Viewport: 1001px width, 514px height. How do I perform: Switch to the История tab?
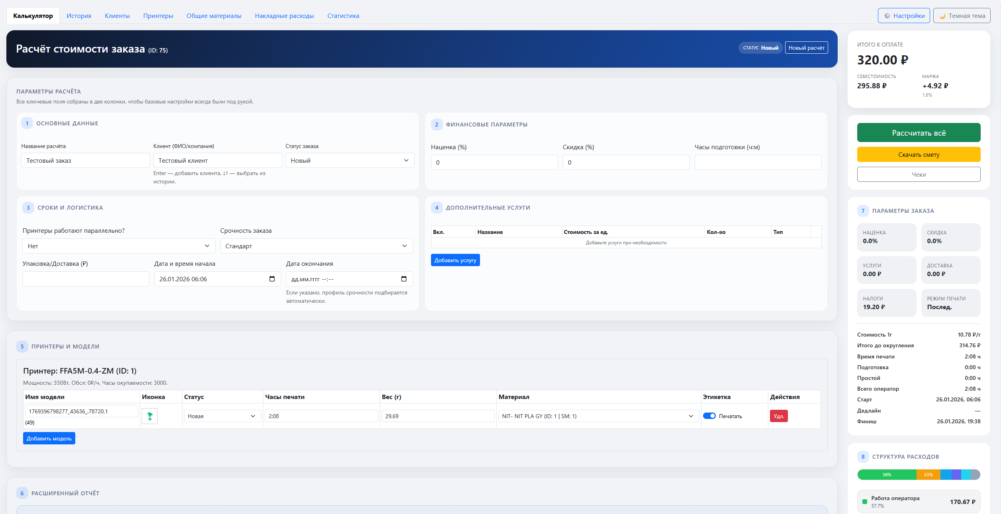(79, 16)
